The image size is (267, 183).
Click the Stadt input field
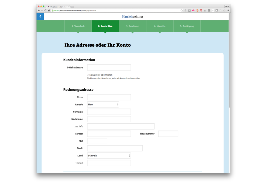pos(115,148)
